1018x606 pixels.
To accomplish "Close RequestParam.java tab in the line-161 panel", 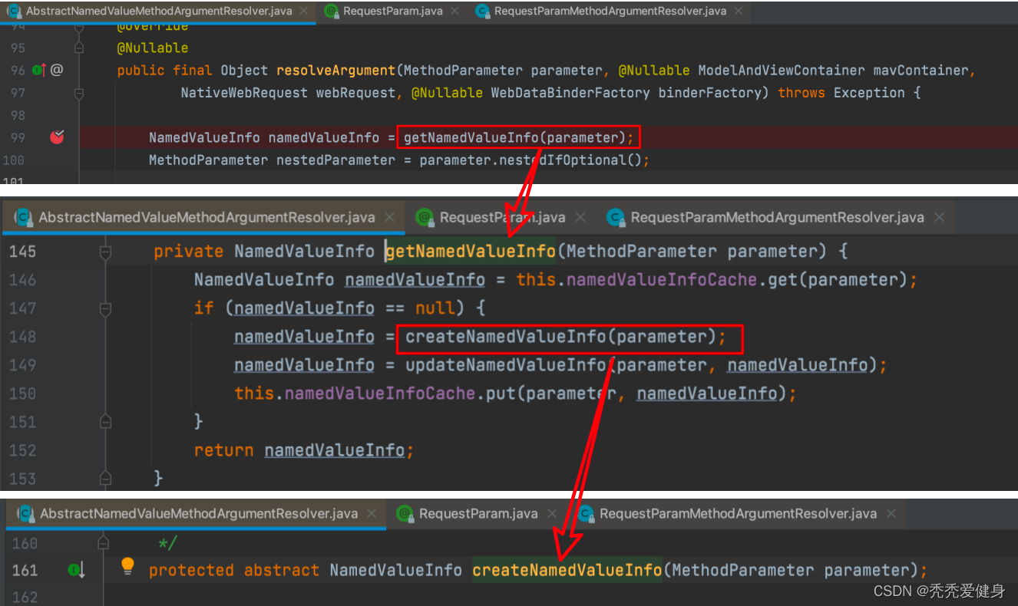I will 552,513.
